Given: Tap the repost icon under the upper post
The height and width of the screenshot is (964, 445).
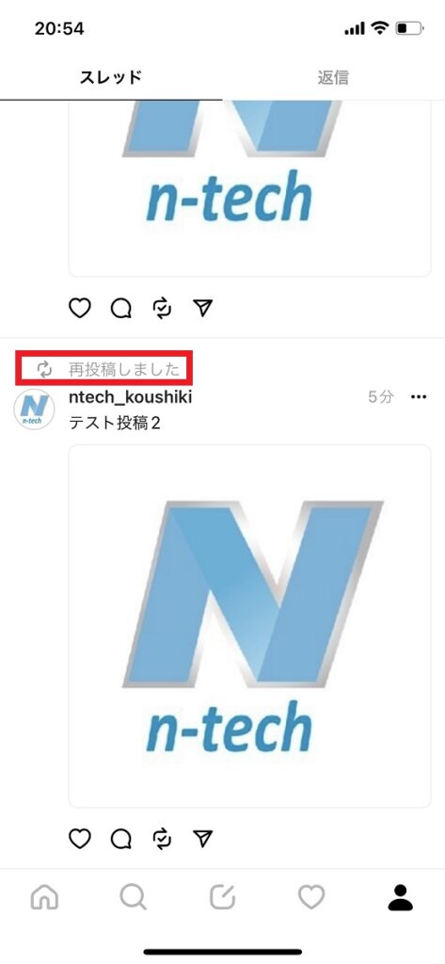Looking at the screenshot, I should 162,308.
